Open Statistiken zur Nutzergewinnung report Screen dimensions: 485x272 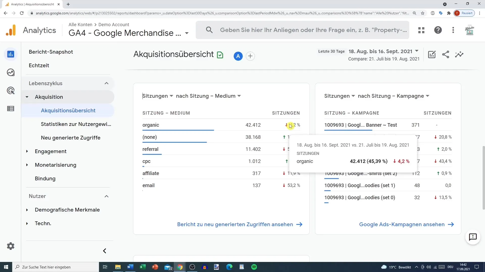pyautogui.click(x=76, y=124)
